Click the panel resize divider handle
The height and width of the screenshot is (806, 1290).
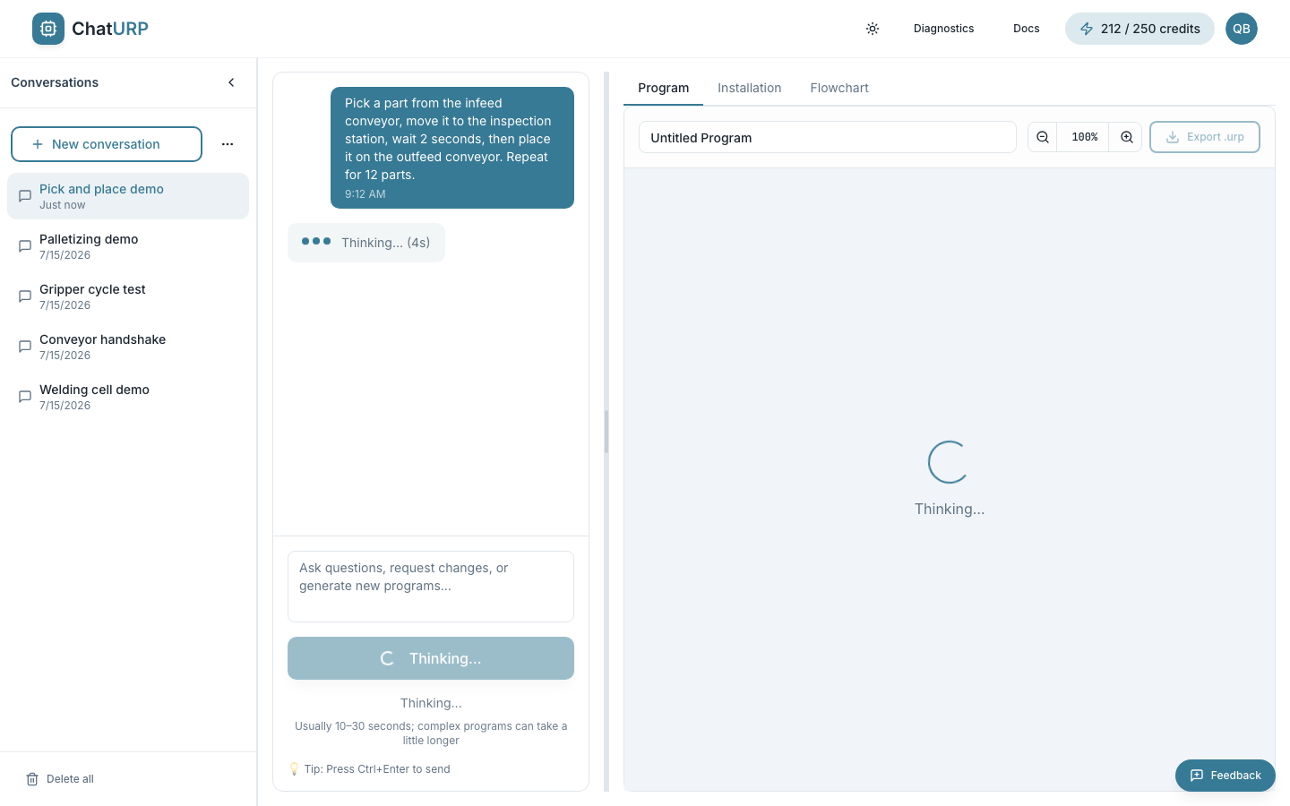(x=606, y=432)
